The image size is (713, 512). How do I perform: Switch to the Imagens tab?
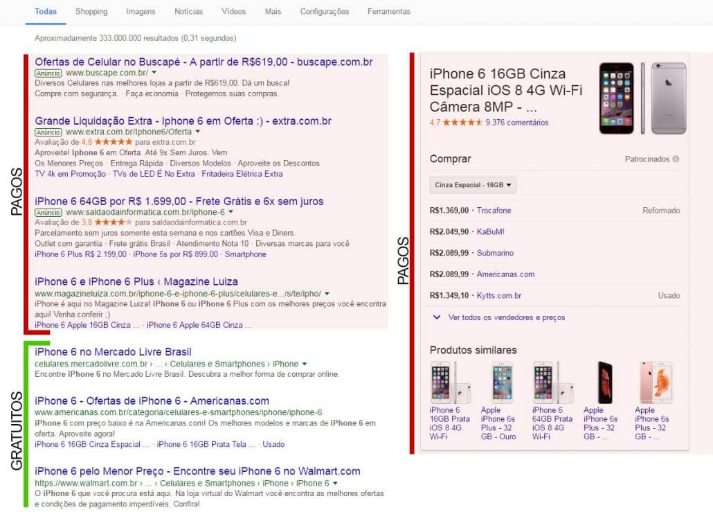(x=141, y=11)
